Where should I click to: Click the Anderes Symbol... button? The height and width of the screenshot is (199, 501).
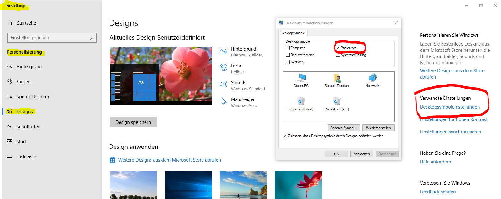click(344, 128)
